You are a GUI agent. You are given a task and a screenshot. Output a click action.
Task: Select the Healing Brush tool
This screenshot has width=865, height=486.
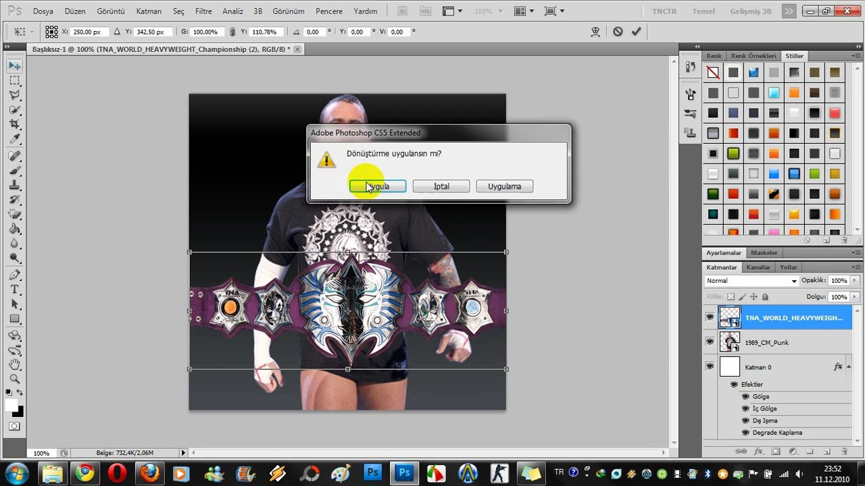tap(14, 156)
